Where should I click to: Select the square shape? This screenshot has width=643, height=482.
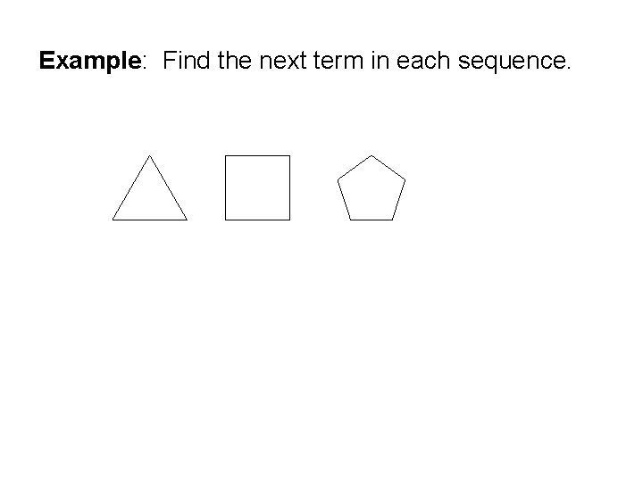click(x=257, y=187)
